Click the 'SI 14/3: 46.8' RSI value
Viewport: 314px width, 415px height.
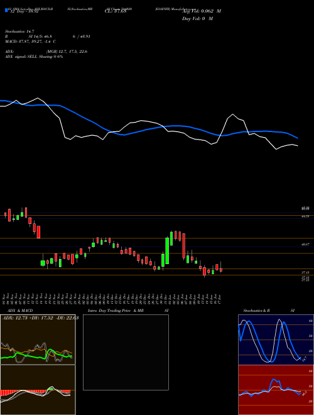point(40,36)
